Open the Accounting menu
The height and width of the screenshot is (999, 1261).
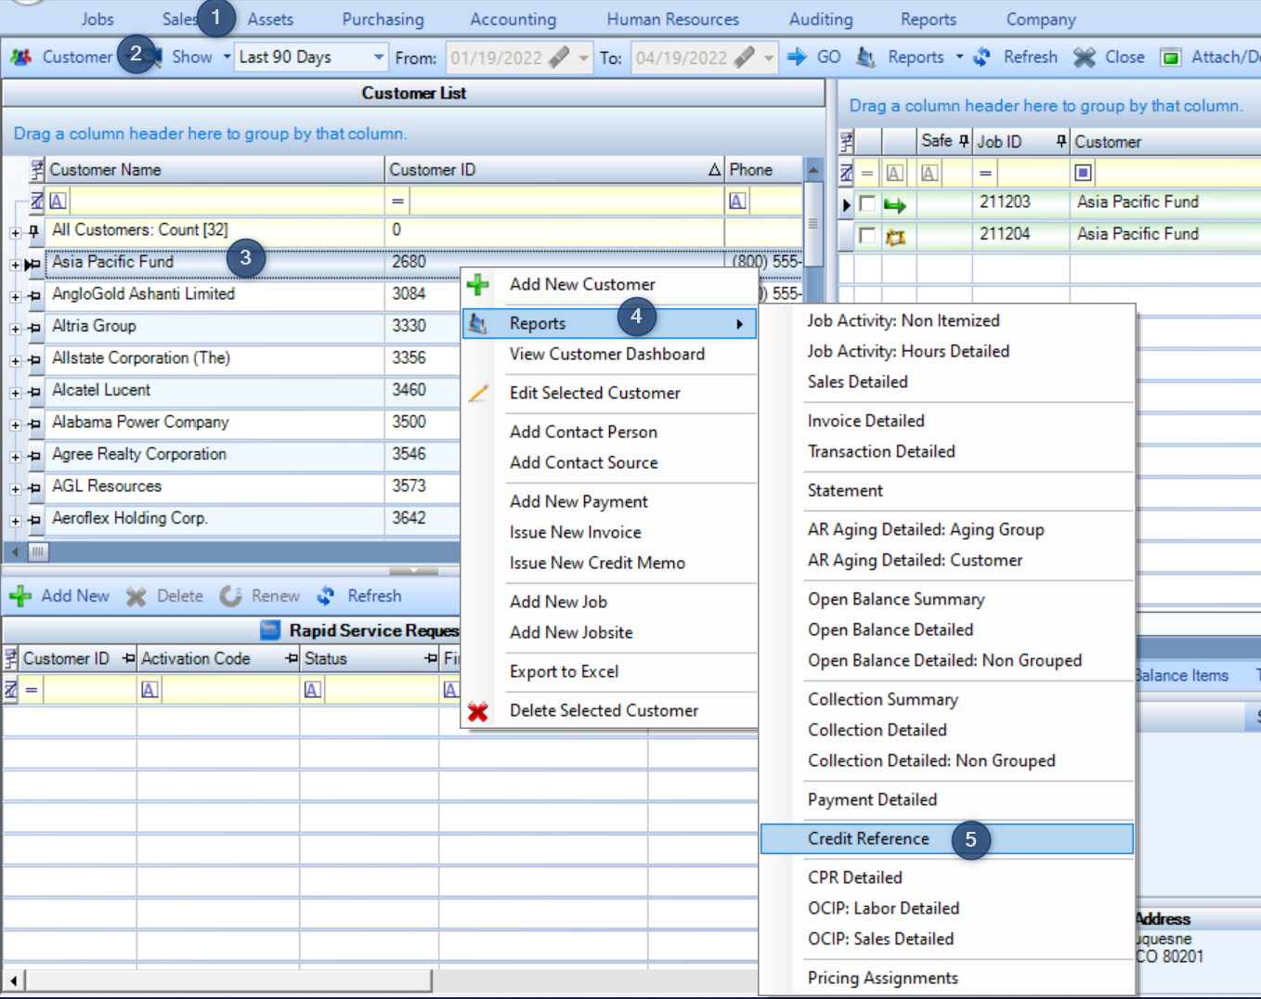coord(513,19)
